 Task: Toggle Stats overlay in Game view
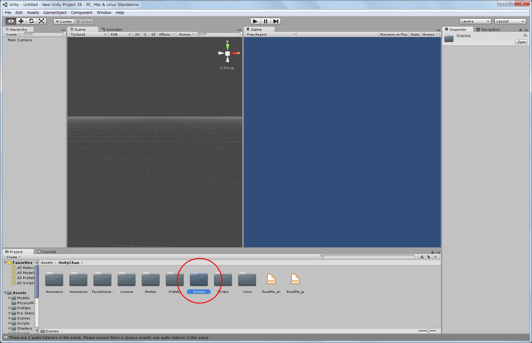[x=415, y=34]
